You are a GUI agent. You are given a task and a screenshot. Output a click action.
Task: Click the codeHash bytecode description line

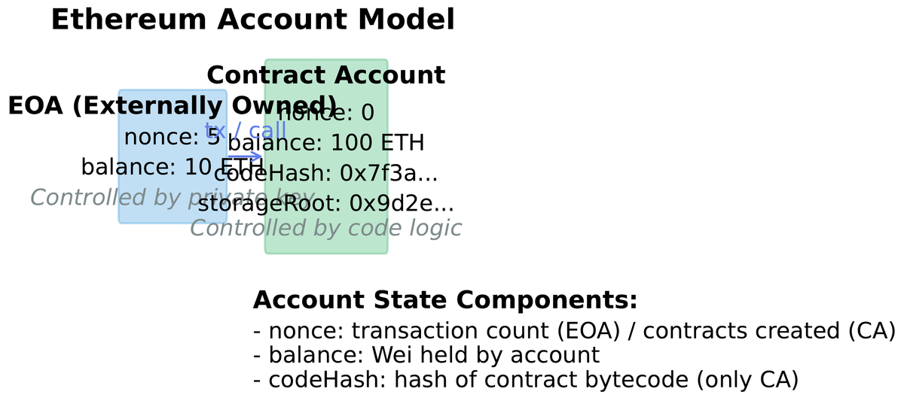[526, 380]
